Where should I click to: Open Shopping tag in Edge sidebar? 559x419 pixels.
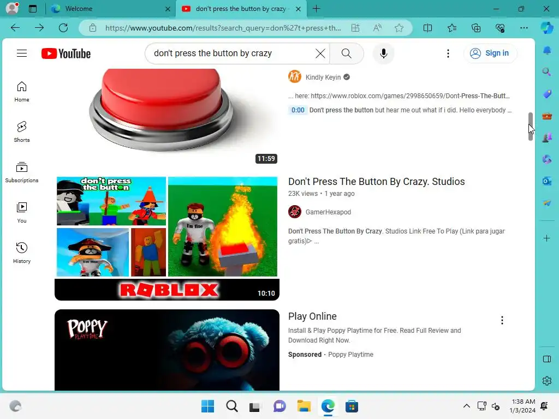click(x=547, y=94)
